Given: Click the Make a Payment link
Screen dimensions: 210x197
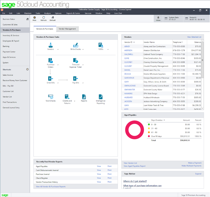Looking at the screenshot, I should tap(195, 163).
